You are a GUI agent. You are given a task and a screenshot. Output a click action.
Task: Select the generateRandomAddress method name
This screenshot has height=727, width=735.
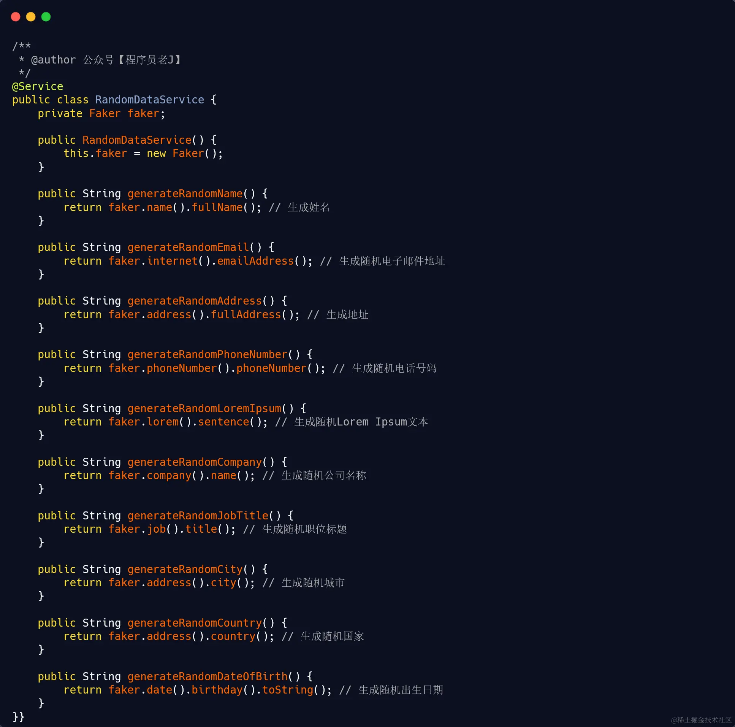(195, 301)
